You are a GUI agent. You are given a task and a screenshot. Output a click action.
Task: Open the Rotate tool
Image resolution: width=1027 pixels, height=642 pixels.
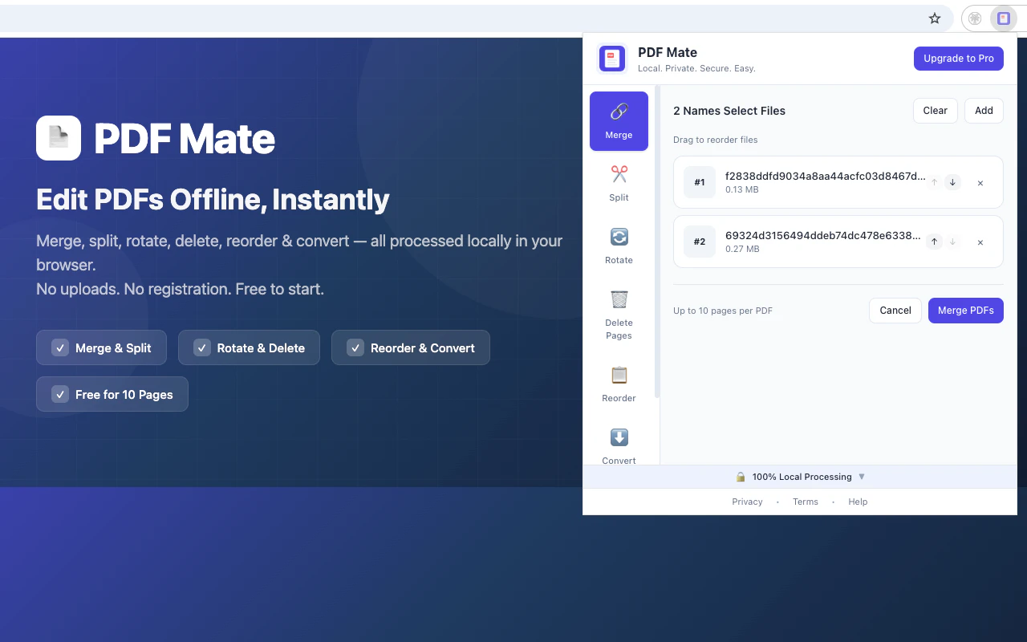[619, 246]
